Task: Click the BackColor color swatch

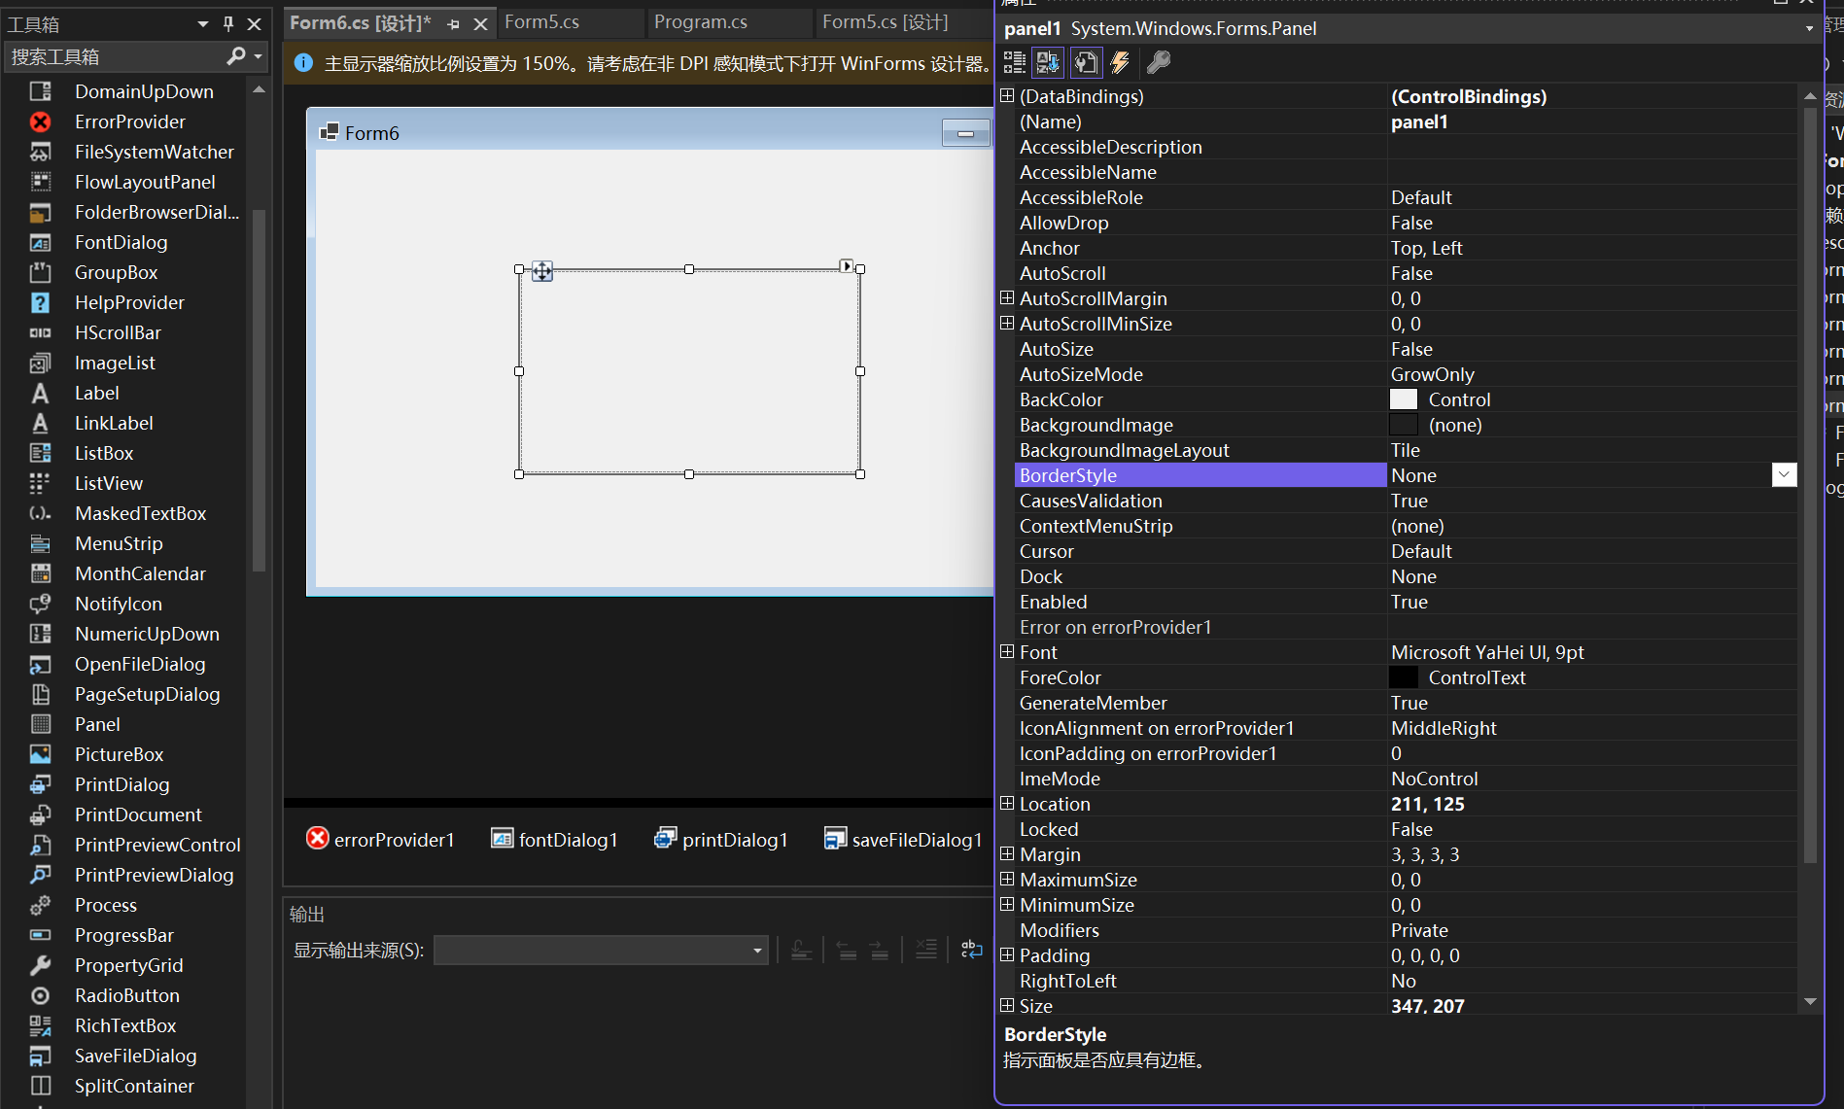Action: pos(1404,399)
